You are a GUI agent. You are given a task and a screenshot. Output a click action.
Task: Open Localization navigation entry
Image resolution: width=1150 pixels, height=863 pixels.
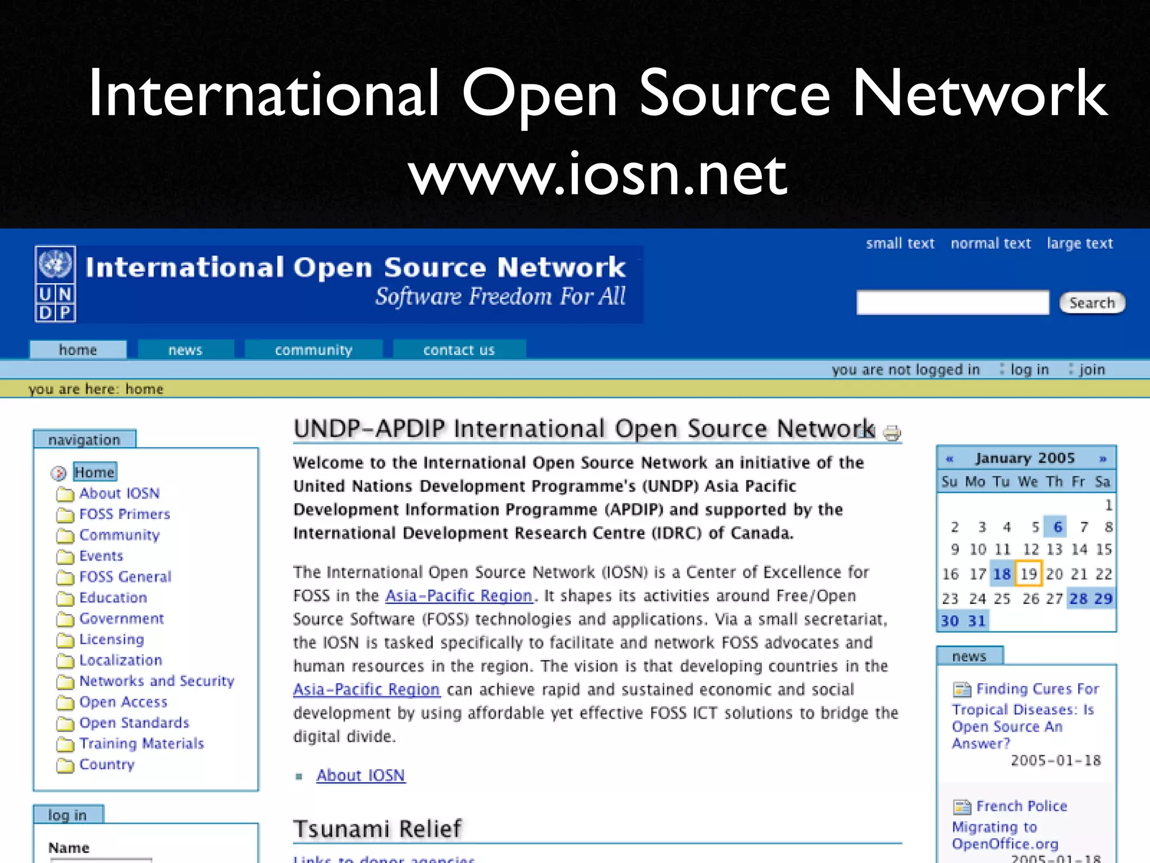coord(121,660)
